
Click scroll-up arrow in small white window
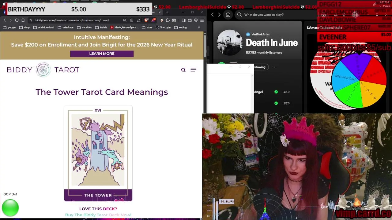tap(252, 76)
